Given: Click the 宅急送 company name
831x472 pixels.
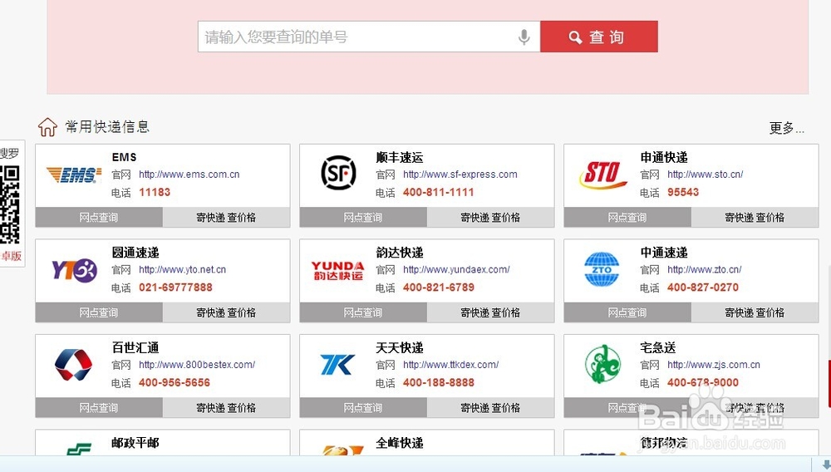Looking at the screenshot, I should click(658, 348).
